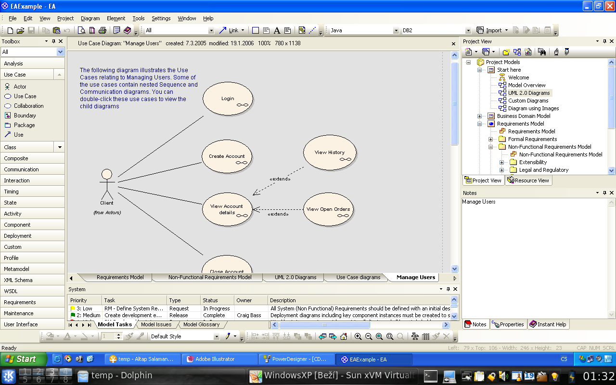
Task: Switch to Resource View tab
Action: pos(528,180)
